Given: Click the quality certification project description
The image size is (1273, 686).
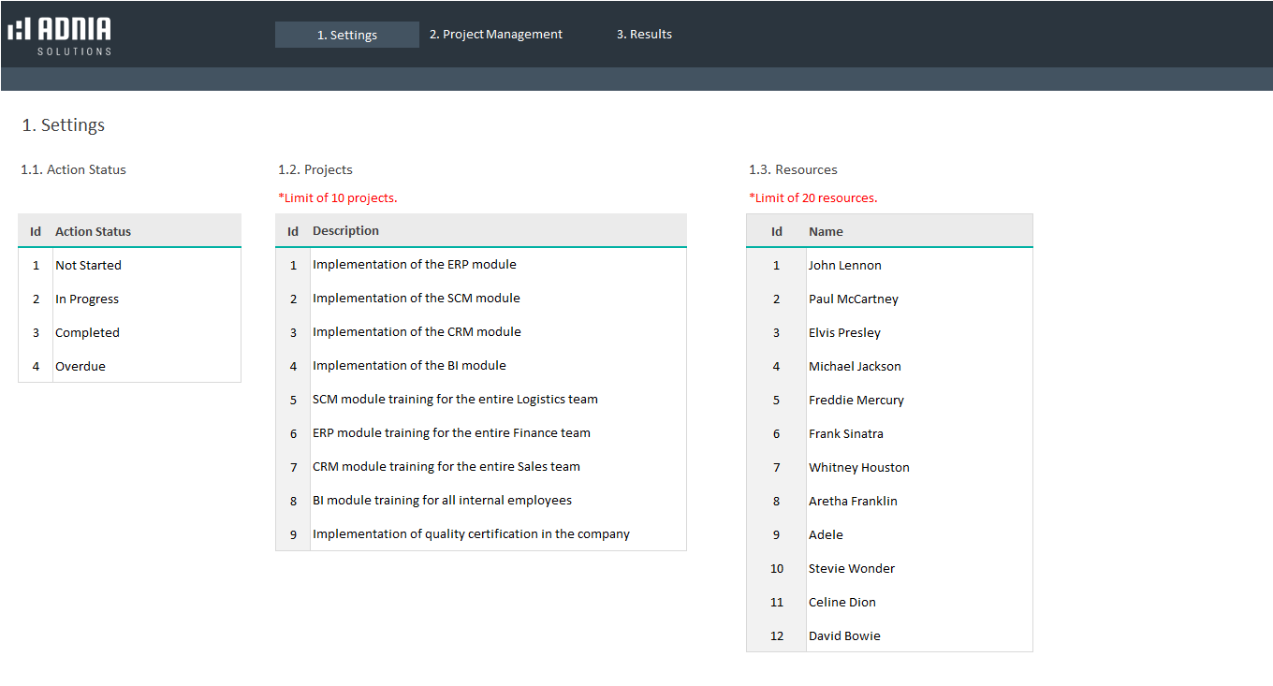Looking at the screenshot, I should 471,534.
